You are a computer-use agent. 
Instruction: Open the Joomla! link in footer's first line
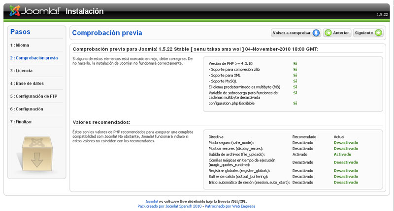[x=152, y=202]
